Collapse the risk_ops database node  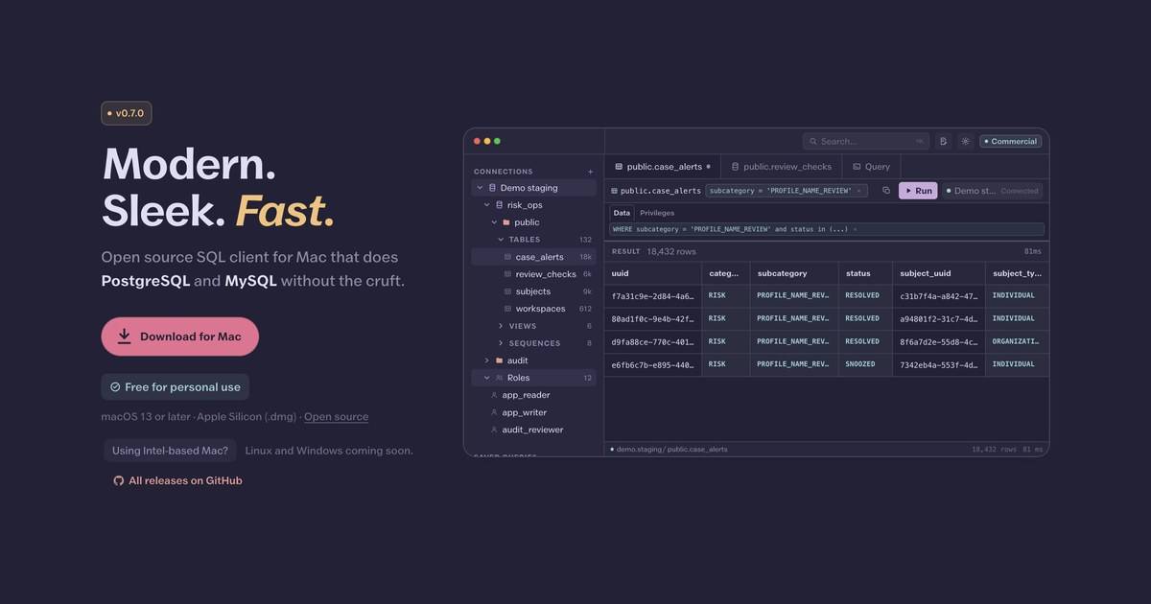(486, 205)
